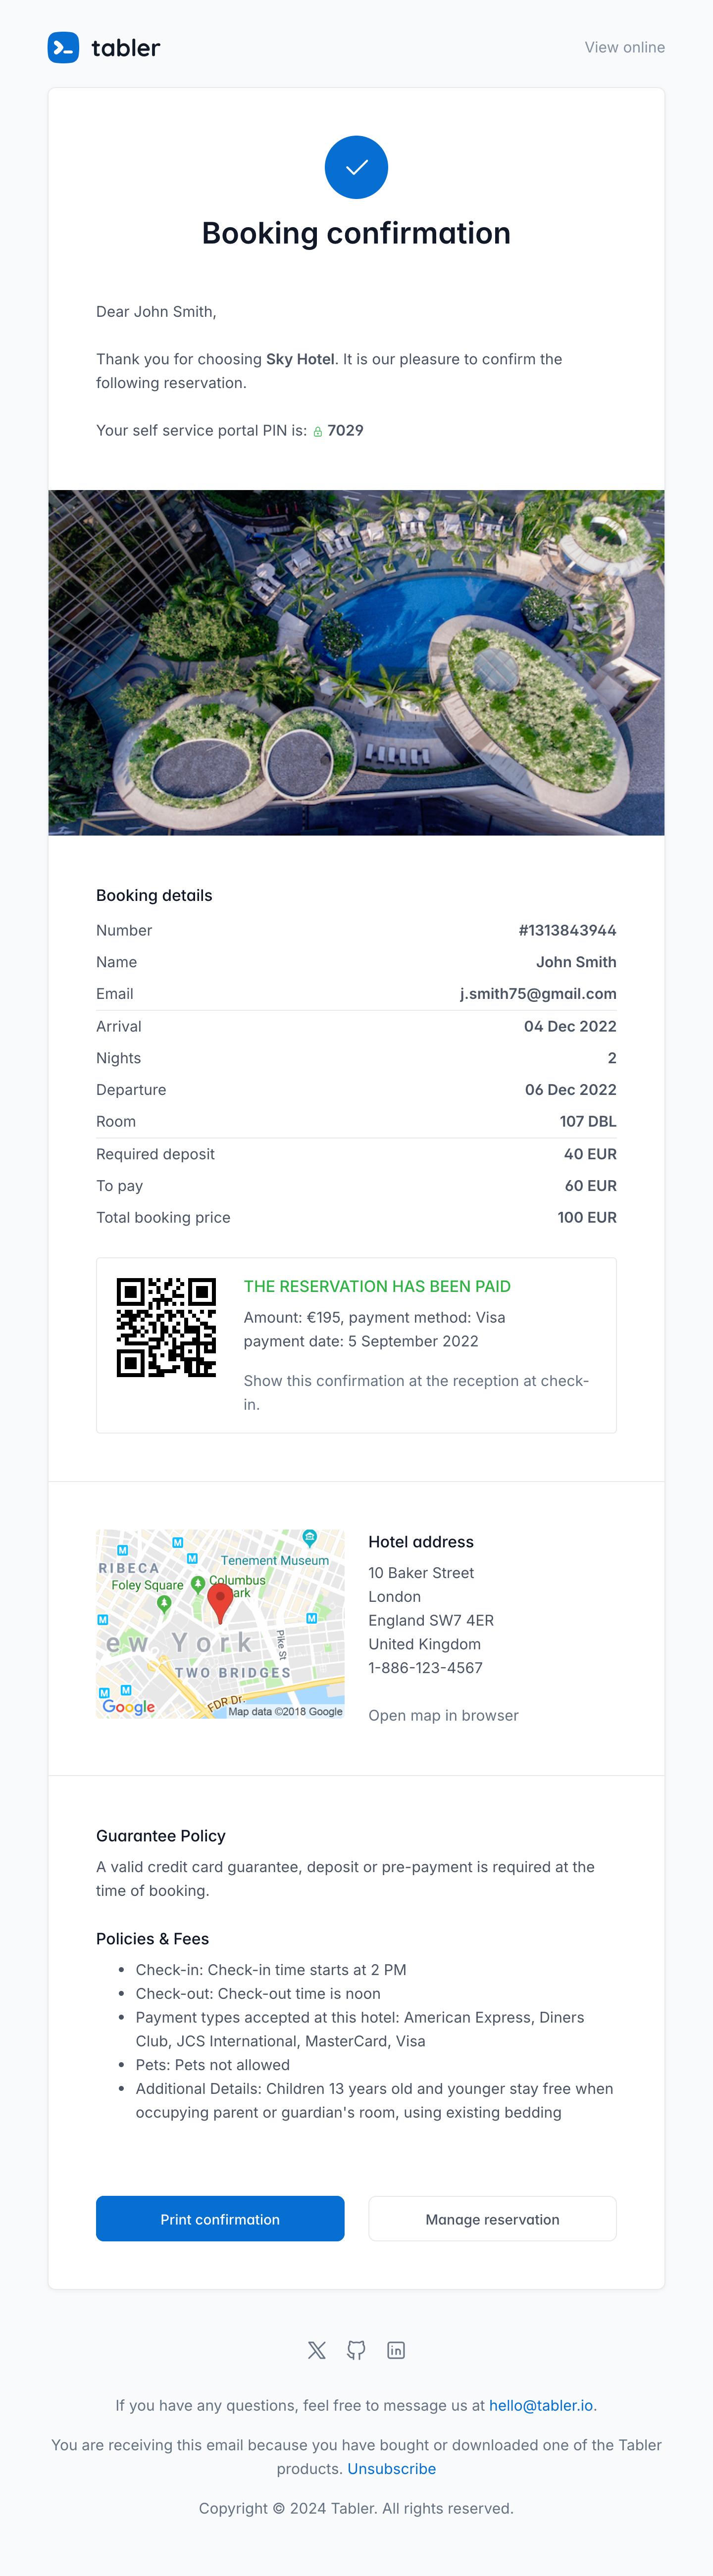Click the Unsubscribe link
The height and width of the screenshot is (2576, 713).
pyautogui.click(x=391, y=2469)
